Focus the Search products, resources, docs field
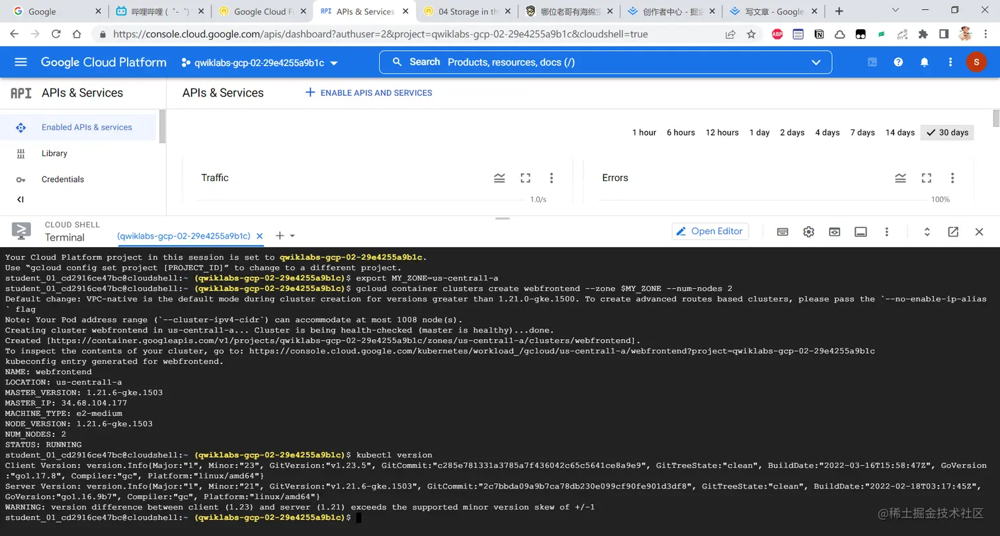This screenshot has width=1000, height=536. point(605,62)
